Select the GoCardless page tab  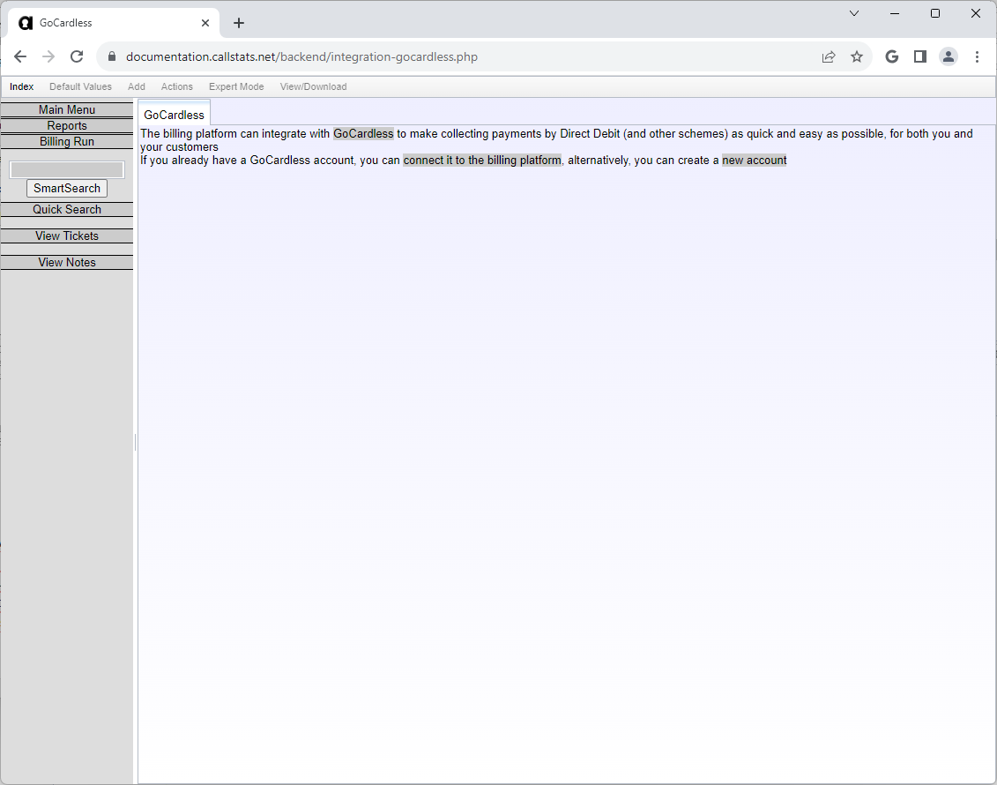174,115
